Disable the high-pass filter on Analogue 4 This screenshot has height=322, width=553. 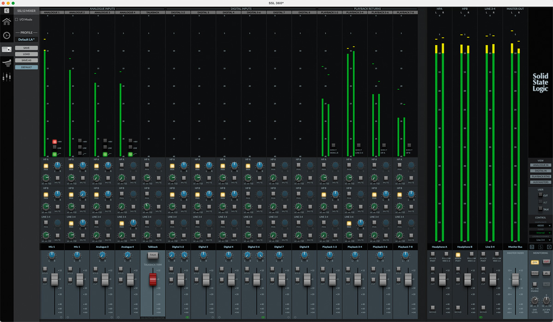130,154
